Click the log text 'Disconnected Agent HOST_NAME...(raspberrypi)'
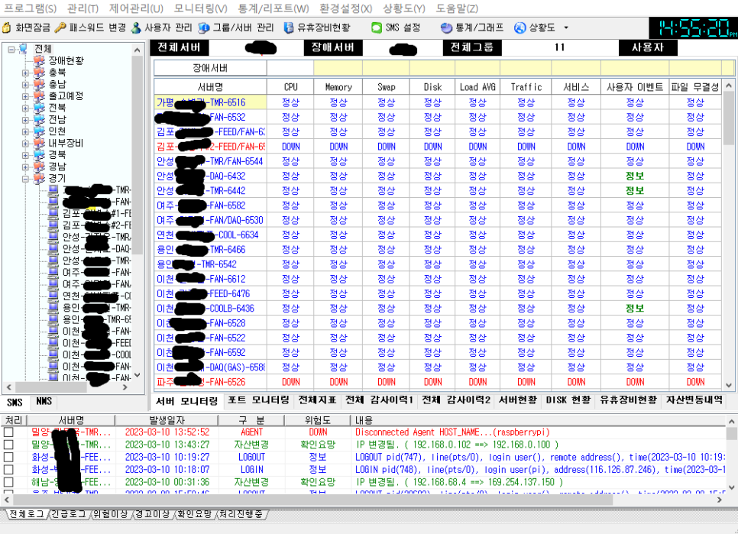This screenshot has width=738, height=534. click(452, 432)
